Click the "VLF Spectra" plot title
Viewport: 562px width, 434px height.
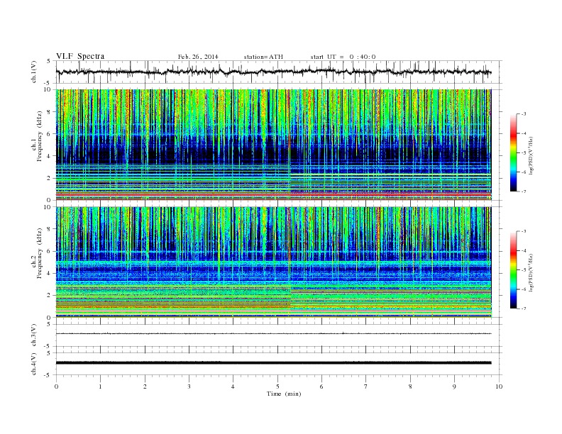80,56
